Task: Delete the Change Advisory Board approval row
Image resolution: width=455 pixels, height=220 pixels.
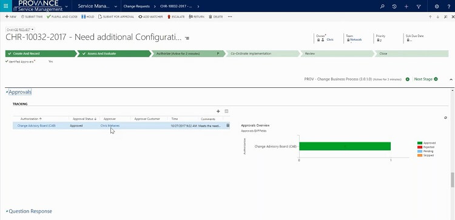Action: pyautogui.click(x=227, y=125)
